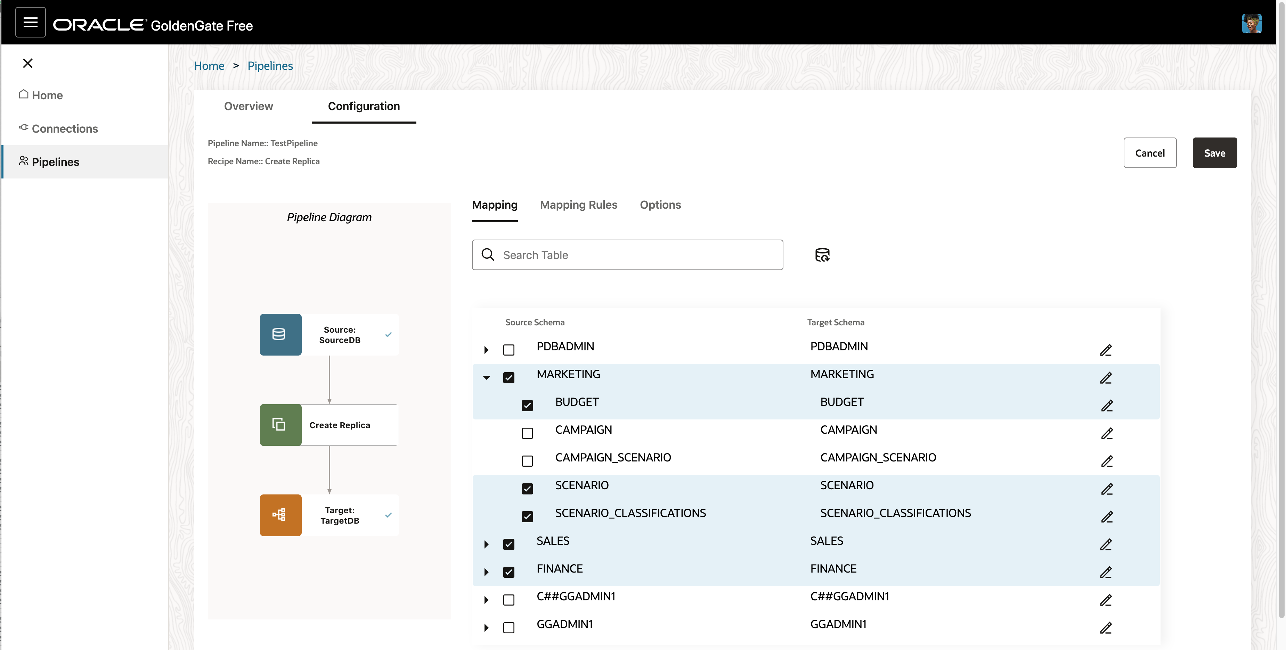Follow the Home breadcrumb link
Image resolution: width=1286 pixels, height=650 pixels.
[x=209, y=65]
